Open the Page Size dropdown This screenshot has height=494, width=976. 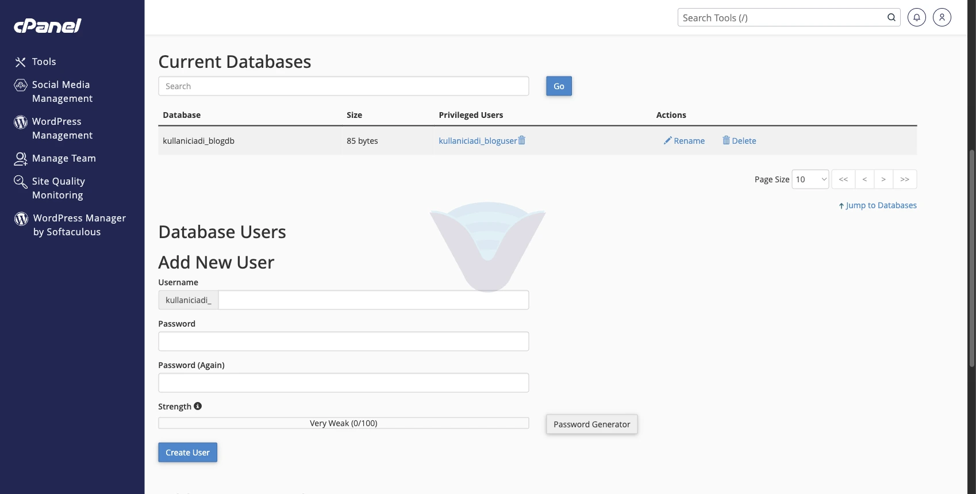(810, 179)
